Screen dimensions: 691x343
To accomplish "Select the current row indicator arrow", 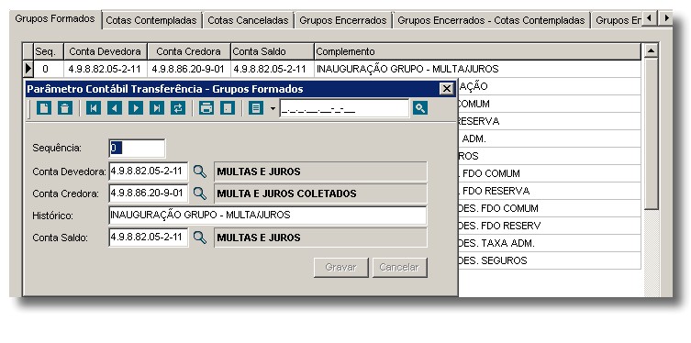I will pos(28,69).
